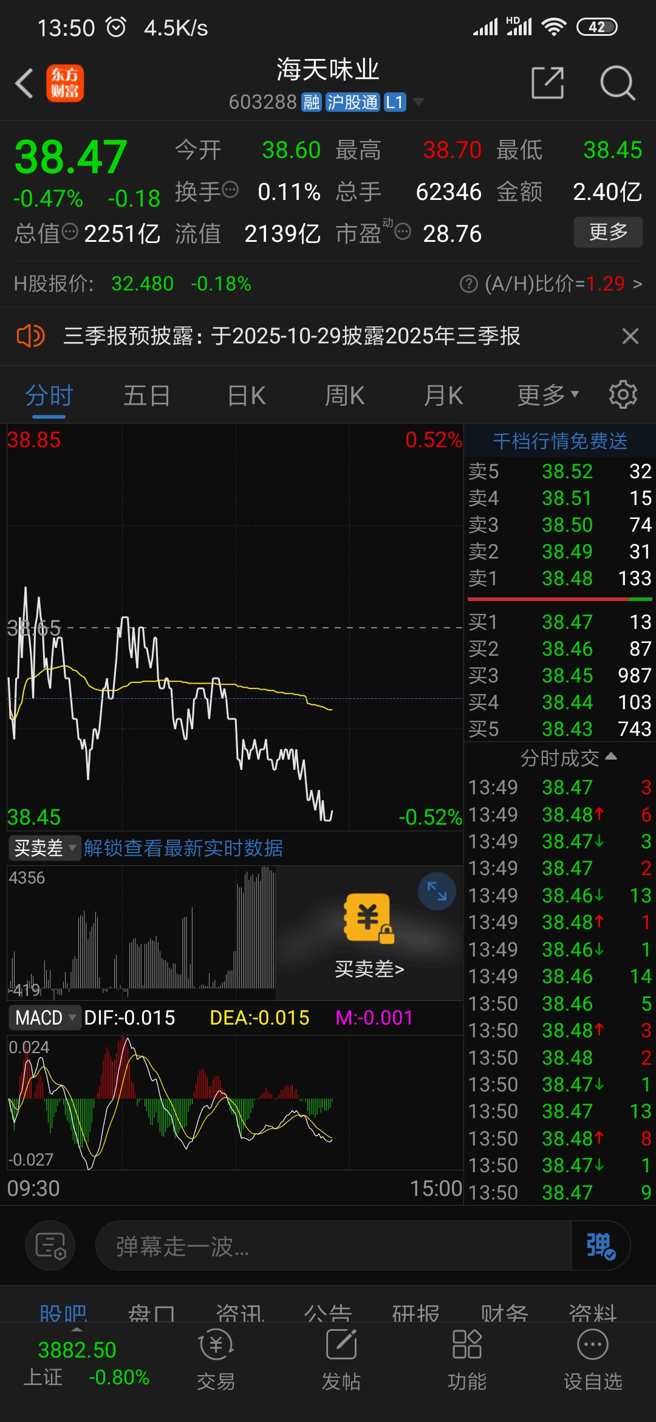Image resolution: width=656 pixels, height=1422 pixels.
Task: Tap the intraday price chart
Action: 234,627
